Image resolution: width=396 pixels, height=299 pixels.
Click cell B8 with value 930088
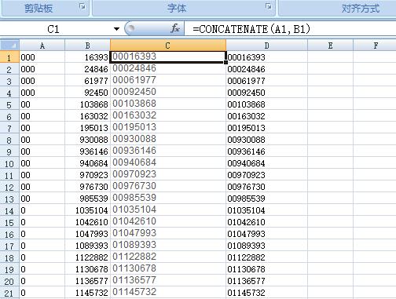87,140
